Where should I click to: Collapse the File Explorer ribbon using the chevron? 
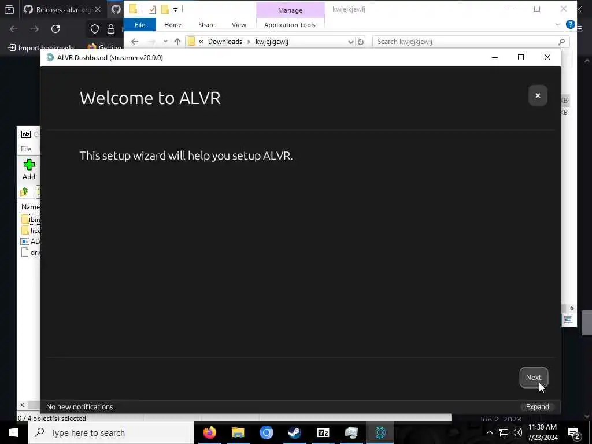[x=558, y=24]
